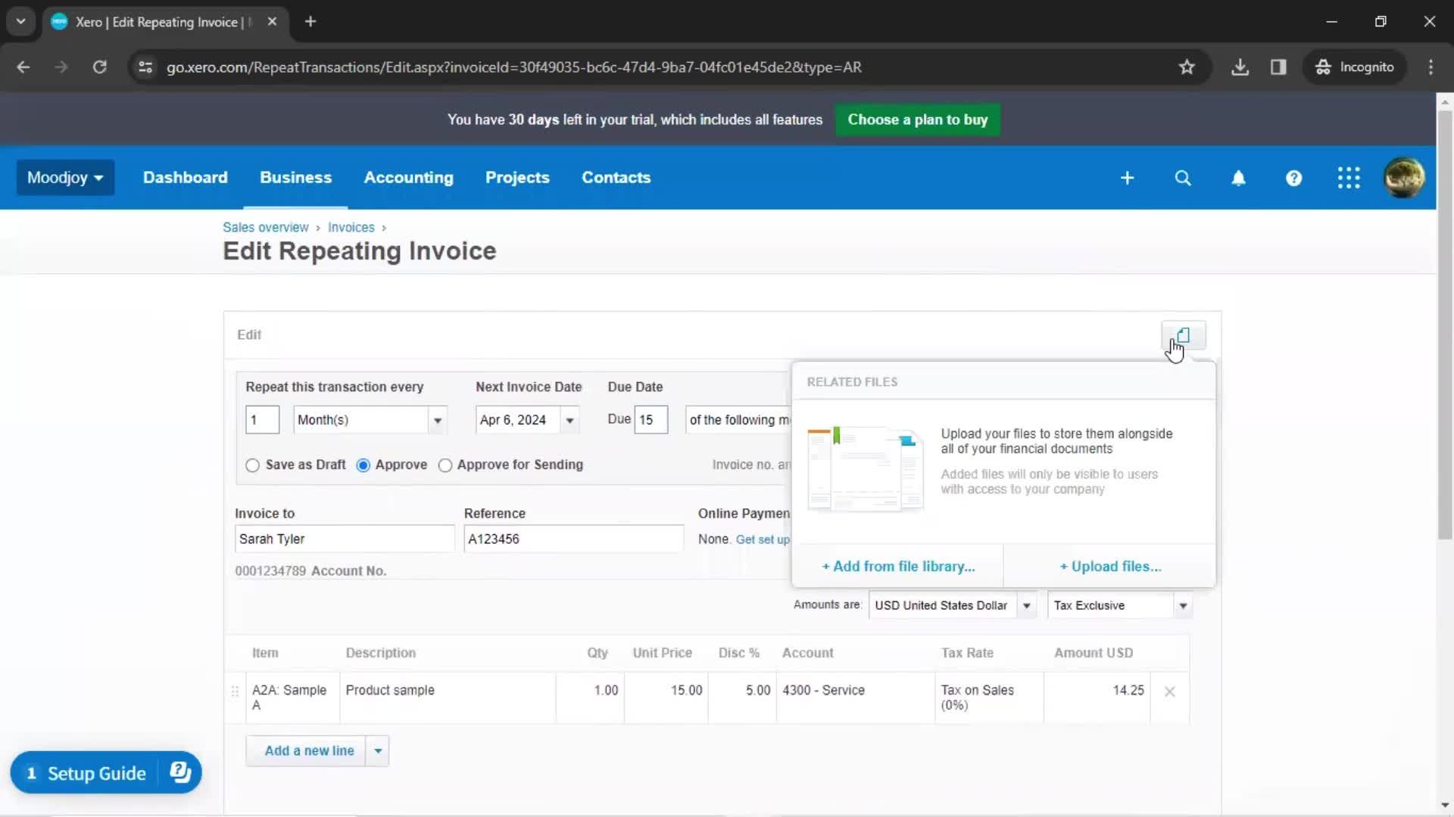This screenshot has width=1454, height=817.
Task: Click Product sample description cell
Action: point(448,698)
